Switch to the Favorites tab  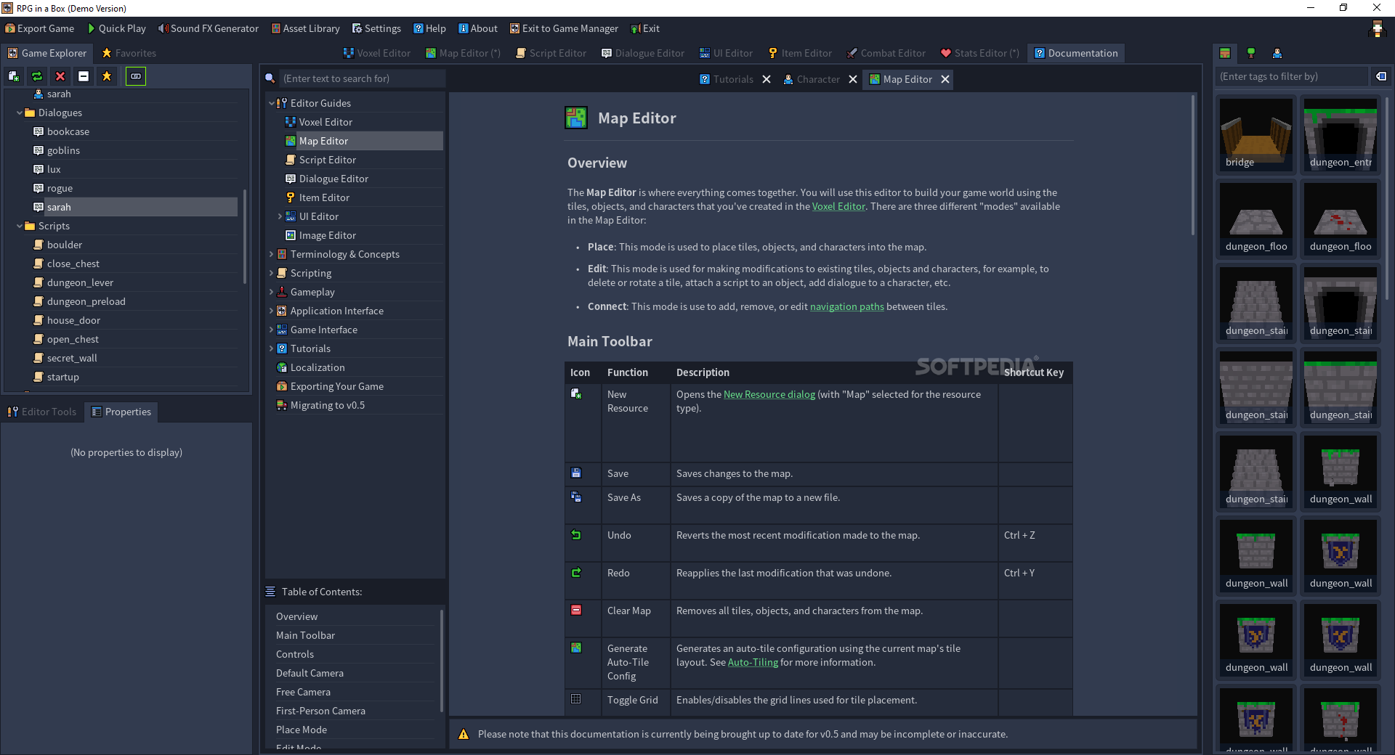(x=129, y=53)
